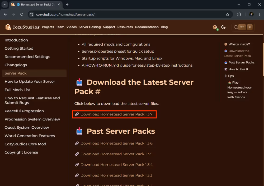
Task: Download Homestead Server Pack 1.3.6
Action: click(x=116, y=143)
